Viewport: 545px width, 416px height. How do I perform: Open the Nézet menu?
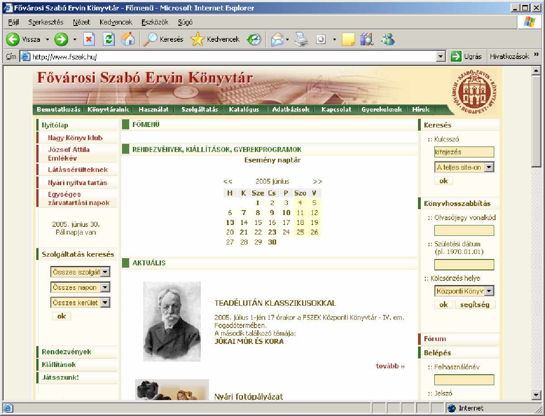point(81,22)
